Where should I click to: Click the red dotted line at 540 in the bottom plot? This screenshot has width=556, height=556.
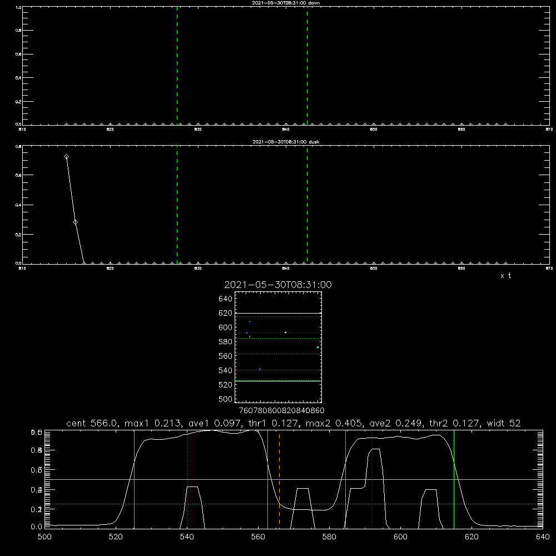click(187, 479)
